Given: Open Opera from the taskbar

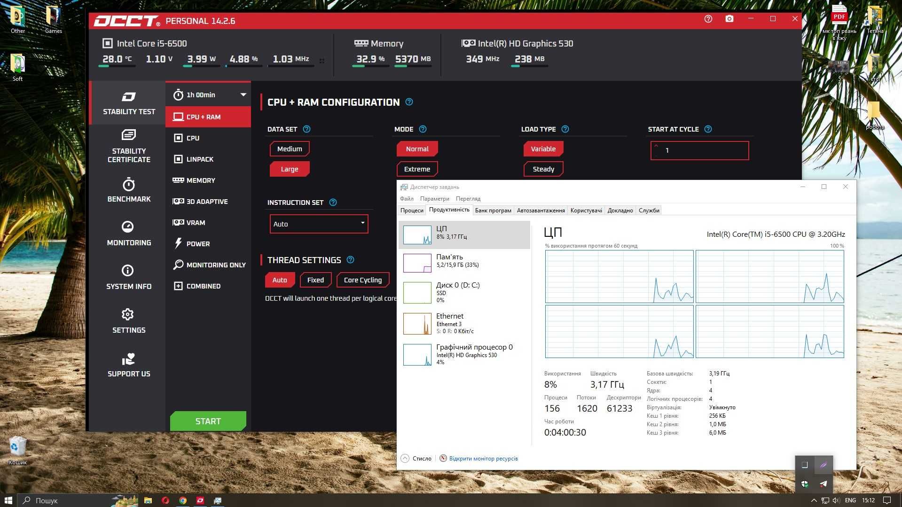Looking at the screenshot, I should 165,500.
